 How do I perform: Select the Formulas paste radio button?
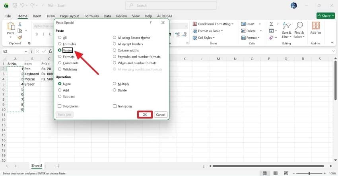(x=60, y=44)
